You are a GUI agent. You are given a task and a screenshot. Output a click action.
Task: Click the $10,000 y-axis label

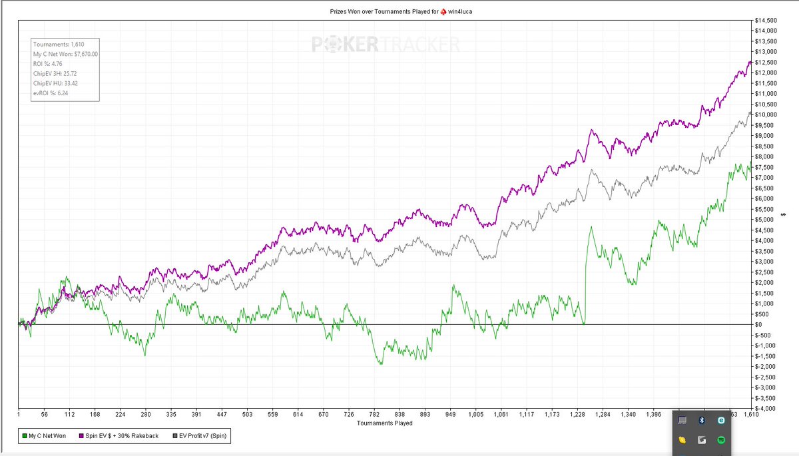[766, 114]
